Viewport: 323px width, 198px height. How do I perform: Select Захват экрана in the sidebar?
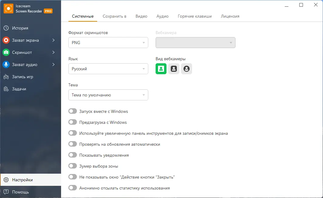coord(26,40)
